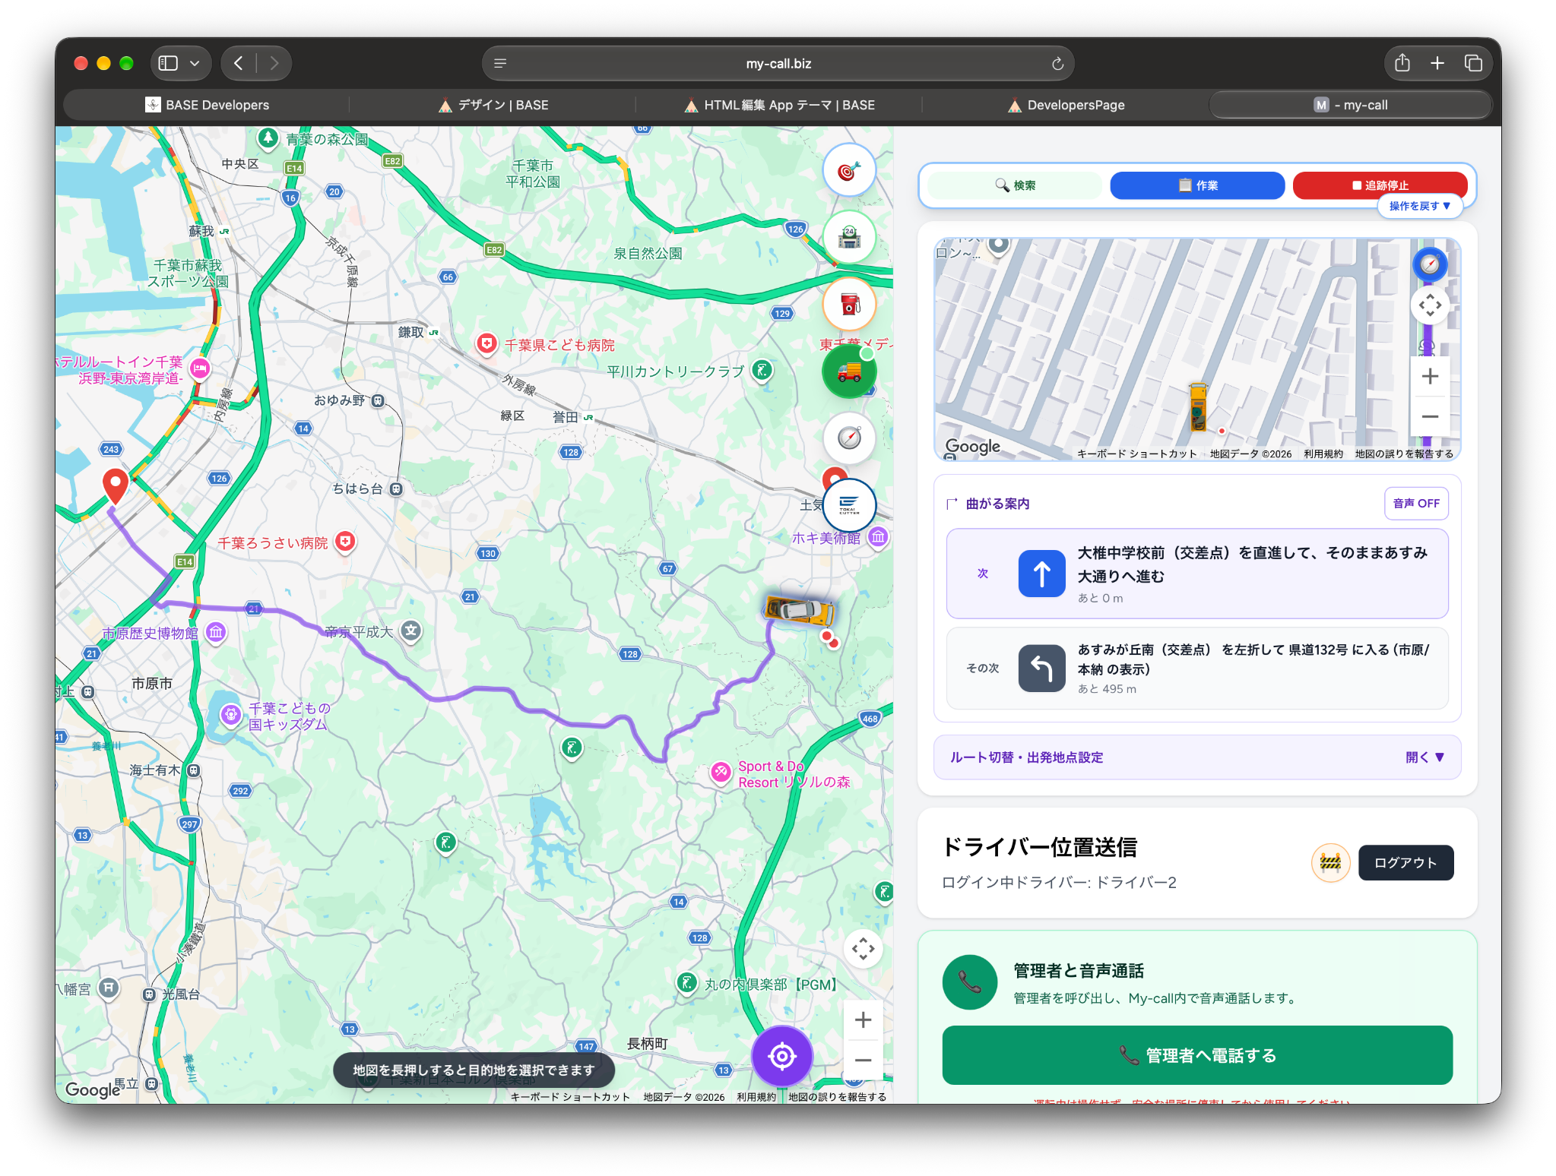Viewport: 1556px width, 1176px height.
Task: Click the 千葉こどもの国キッズダム marker
Action: (231, 714)
